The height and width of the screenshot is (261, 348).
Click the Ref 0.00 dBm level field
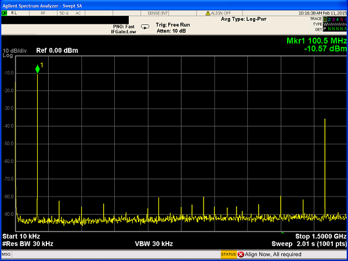57,50
